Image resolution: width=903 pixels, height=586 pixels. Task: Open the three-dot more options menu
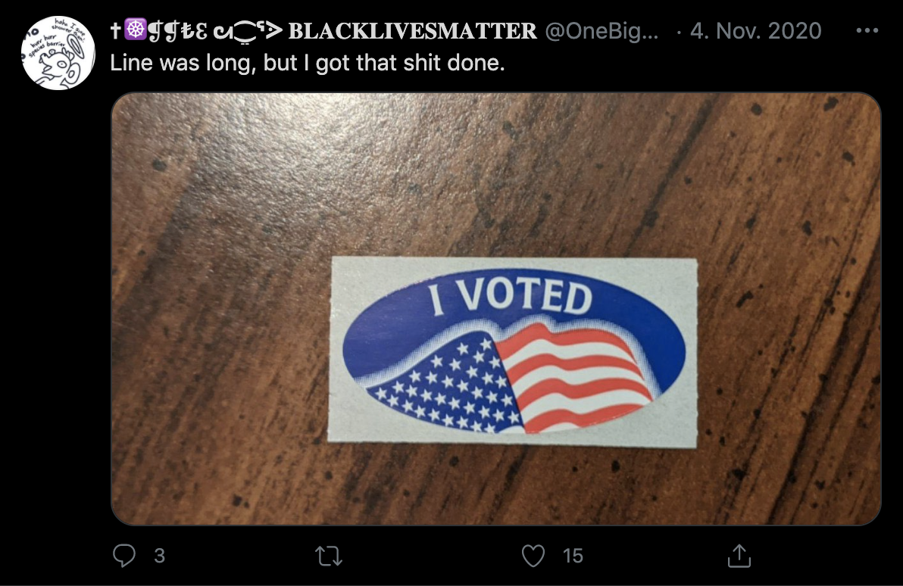click(867, 30)
